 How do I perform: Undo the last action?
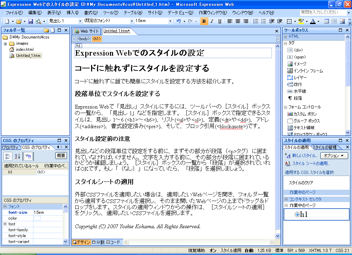tap(179, 21)
